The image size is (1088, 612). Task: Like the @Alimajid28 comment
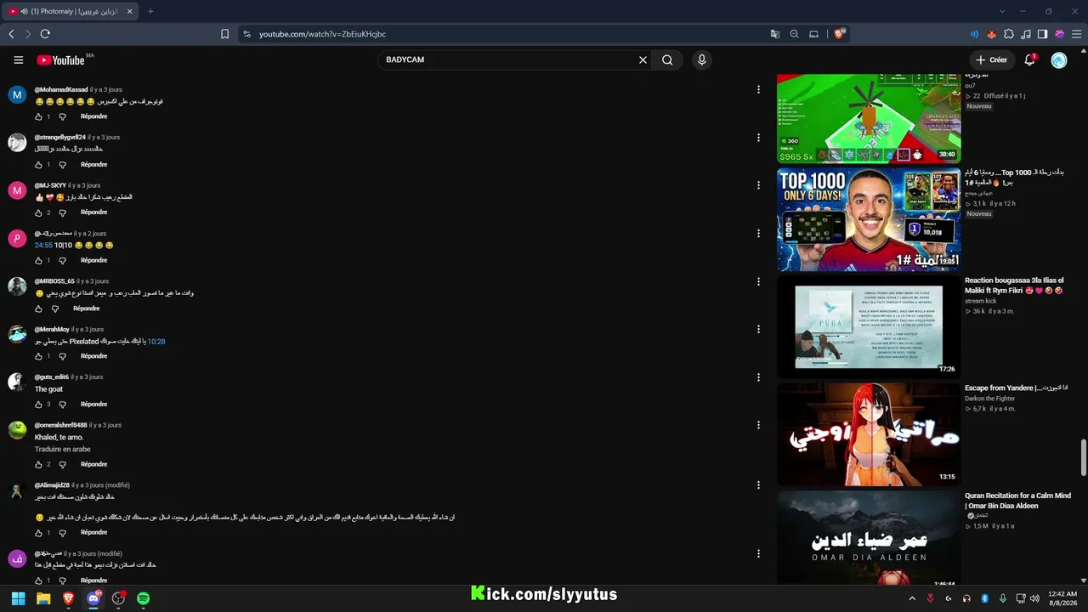point(39,533)
